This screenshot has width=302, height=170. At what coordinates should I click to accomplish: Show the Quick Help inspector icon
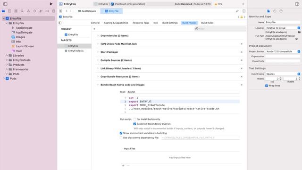[x=281, y=11]
